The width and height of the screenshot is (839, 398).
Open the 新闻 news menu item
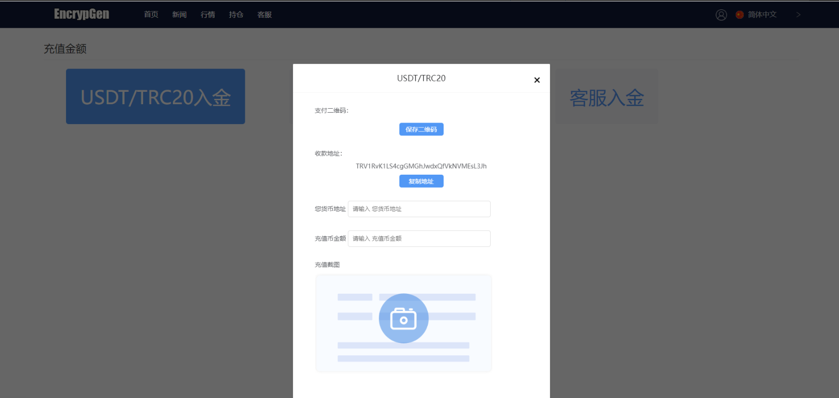[179, 15]
